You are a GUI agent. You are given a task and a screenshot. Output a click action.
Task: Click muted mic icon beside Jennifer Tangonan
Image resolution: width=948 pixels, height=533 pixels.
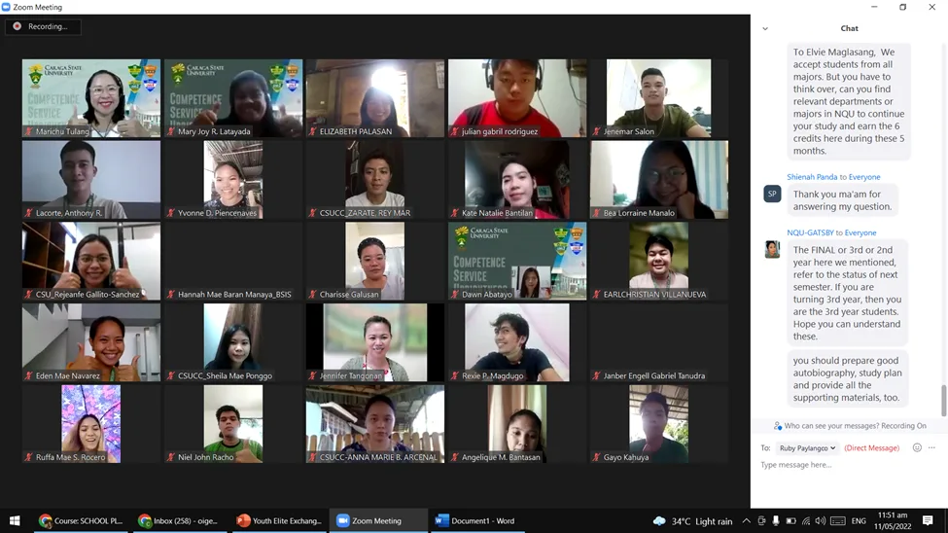tap(313, 375)
